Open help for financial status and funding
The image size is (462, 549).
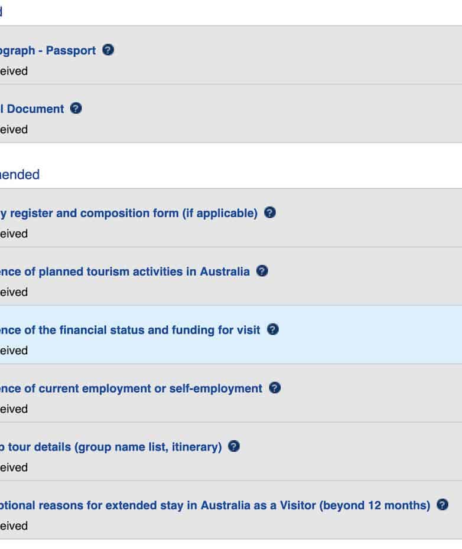click(272, 329)
